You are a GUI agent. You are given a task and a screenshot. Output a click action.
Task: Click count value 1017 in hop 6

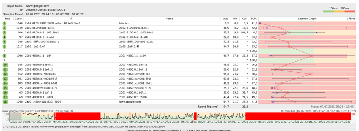(19, 46)
